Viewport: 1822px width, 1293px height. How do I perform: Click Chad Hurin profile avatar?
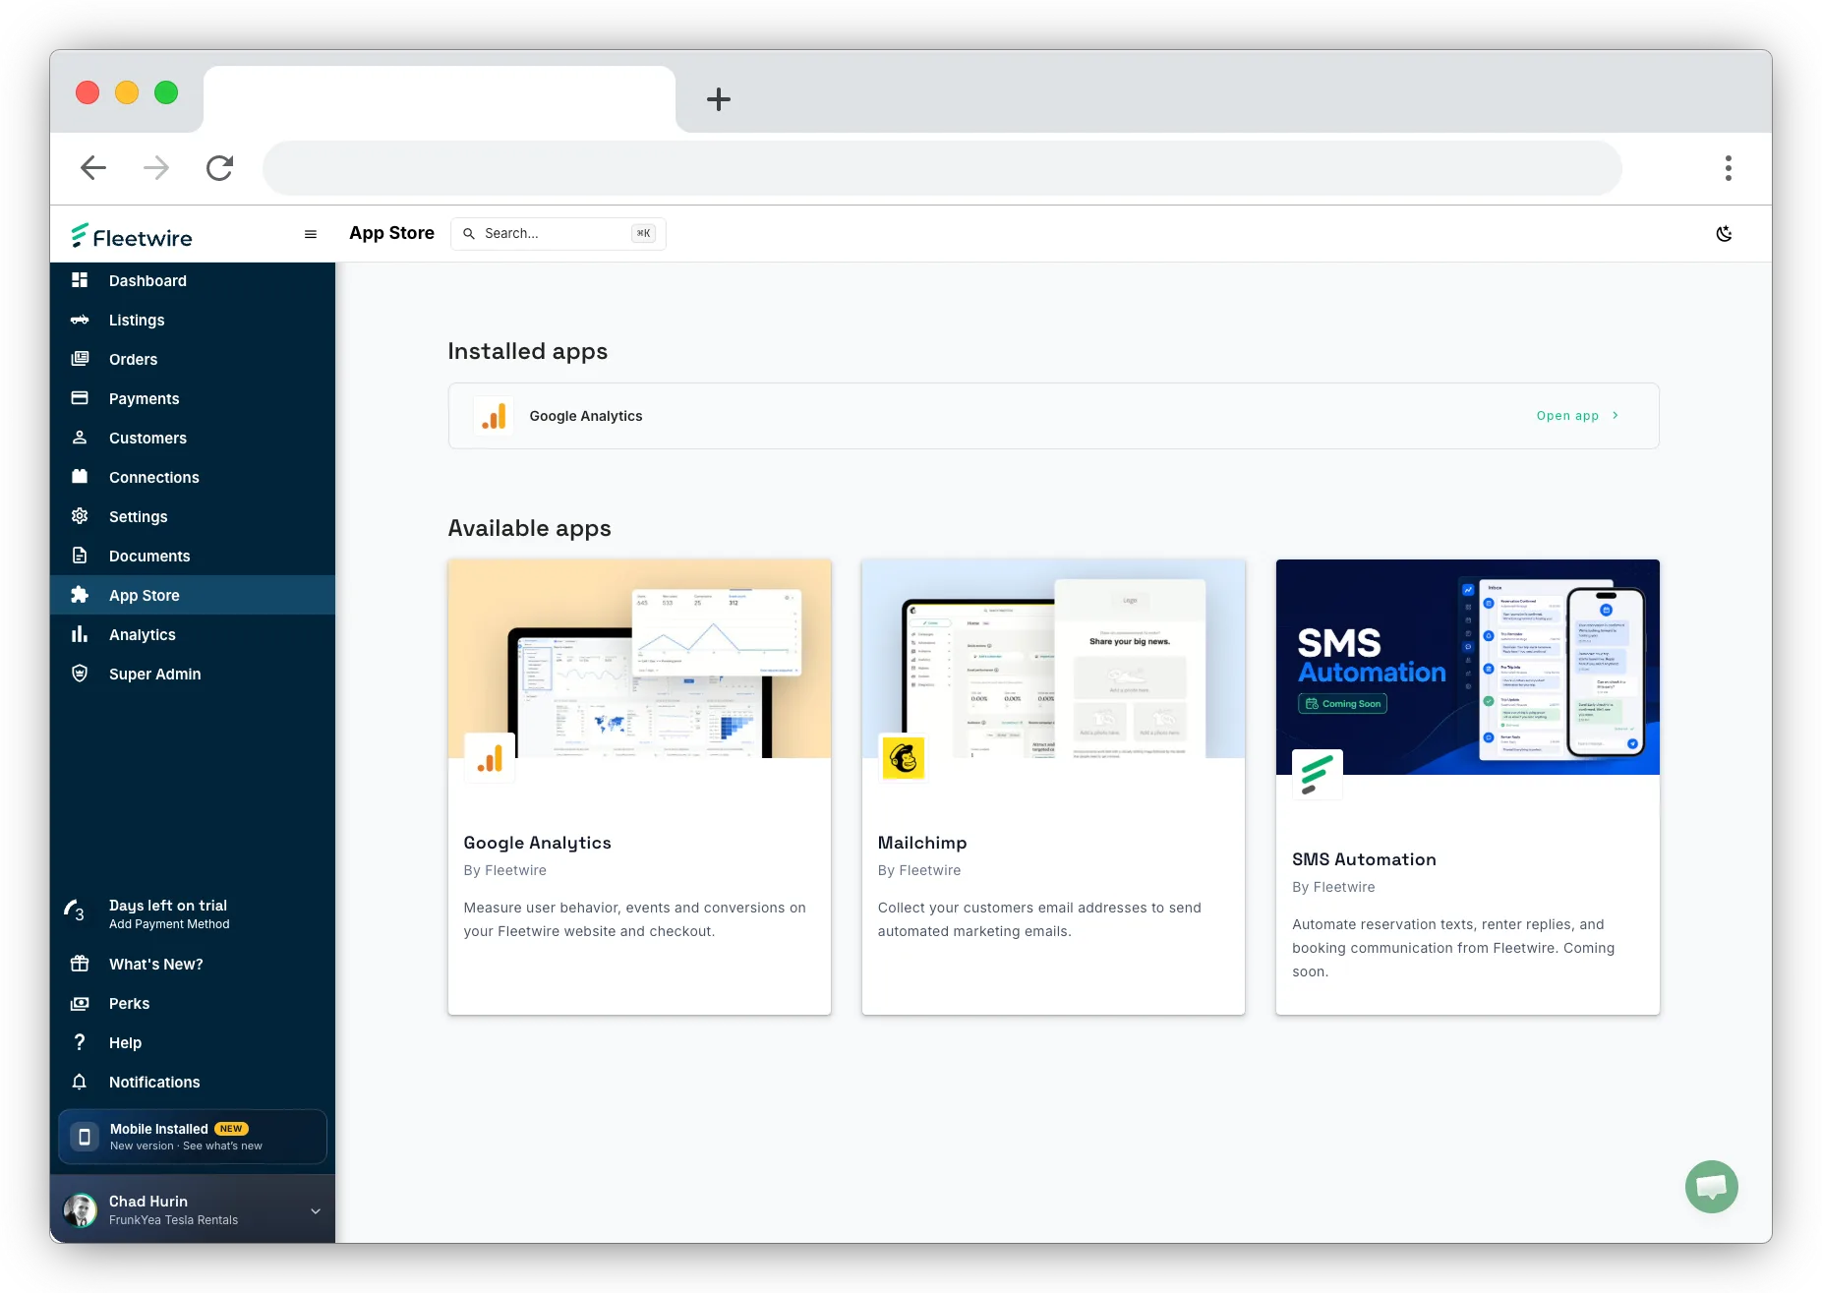81,1210
